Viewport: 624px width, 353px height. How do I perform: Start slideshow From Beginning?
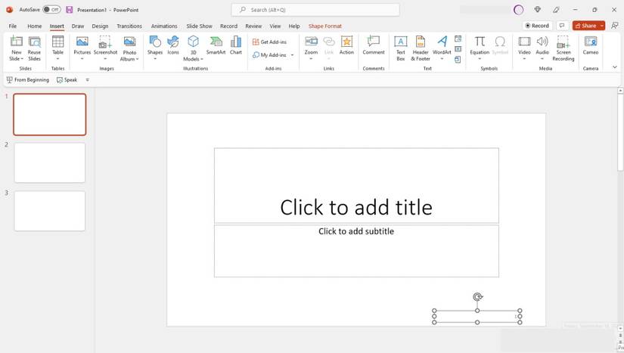[x=28, y=79]
